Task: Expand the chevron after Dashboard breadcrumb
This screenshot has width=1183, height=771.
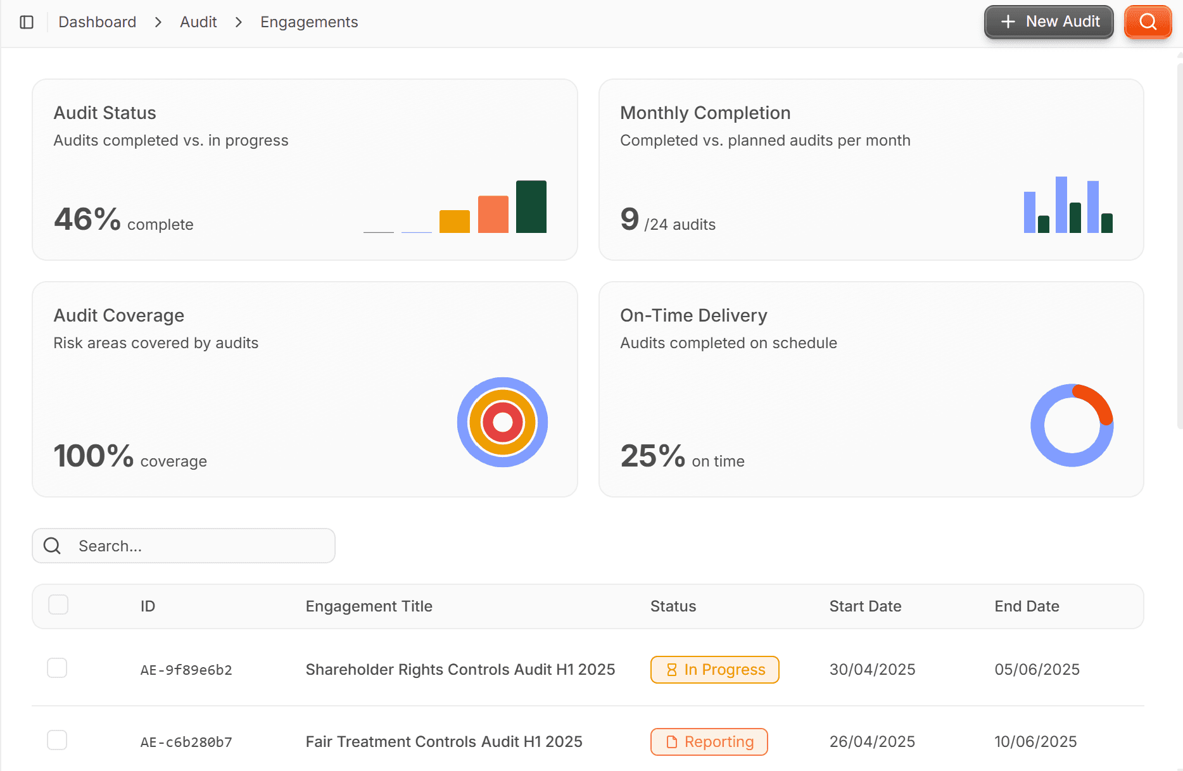Action: pos(157,22)
